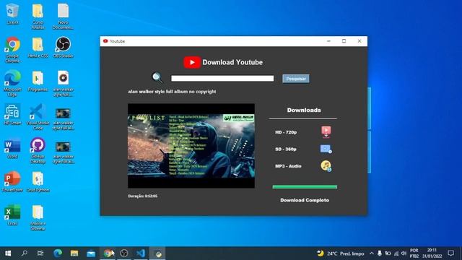Click the Python app icon in taskbar
This screenshot has width=462, height=260.
[x=157, y=253]
